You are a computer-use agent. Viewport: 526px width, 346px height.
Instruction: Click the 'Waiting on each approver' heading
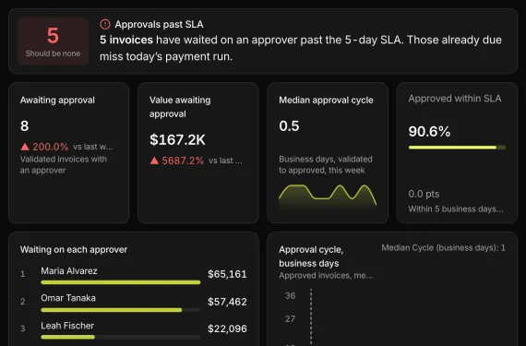point(74,249)
